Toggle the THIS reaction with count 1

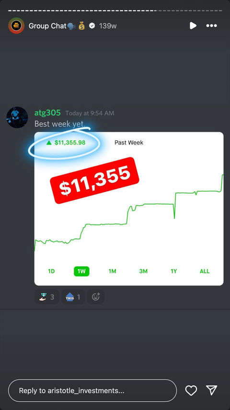pyautogui.click(x=73, y=297)
